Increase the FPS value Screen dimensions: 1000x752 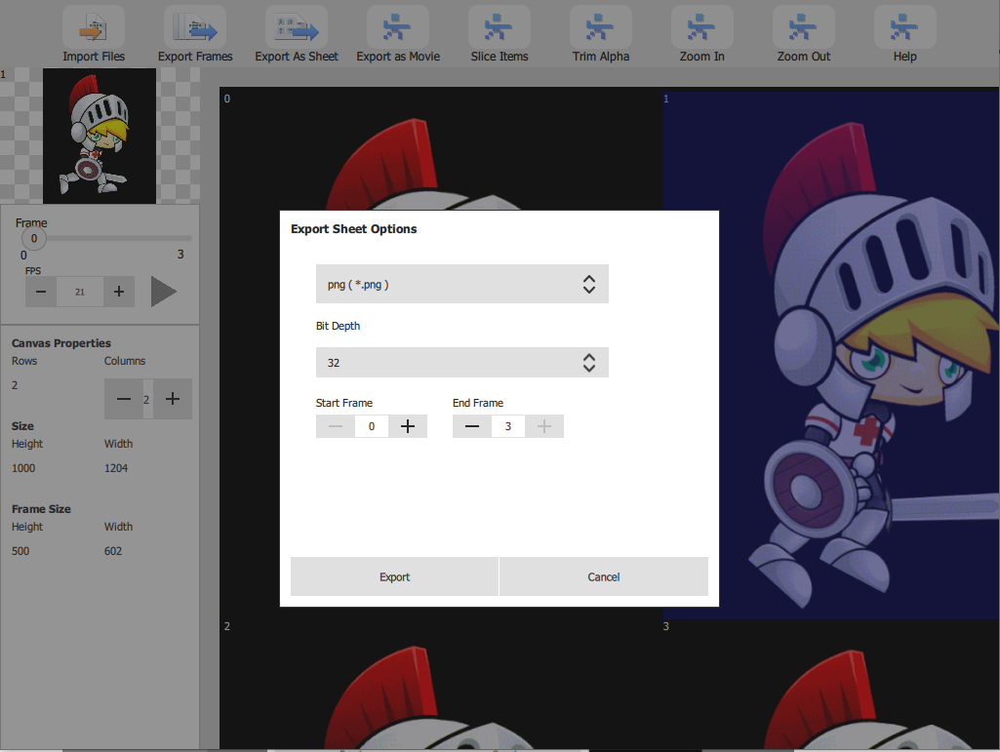[x=119, y=292]
